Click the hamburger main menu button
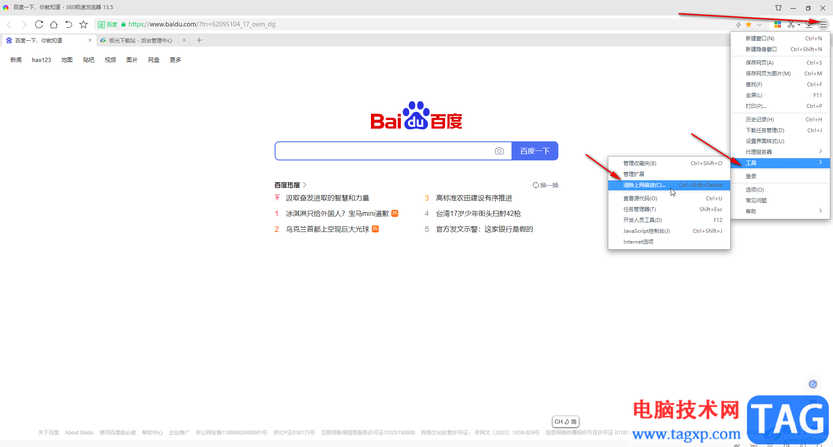Image resolution: width=833 pixels, height=447 pixels. (823, 25)
